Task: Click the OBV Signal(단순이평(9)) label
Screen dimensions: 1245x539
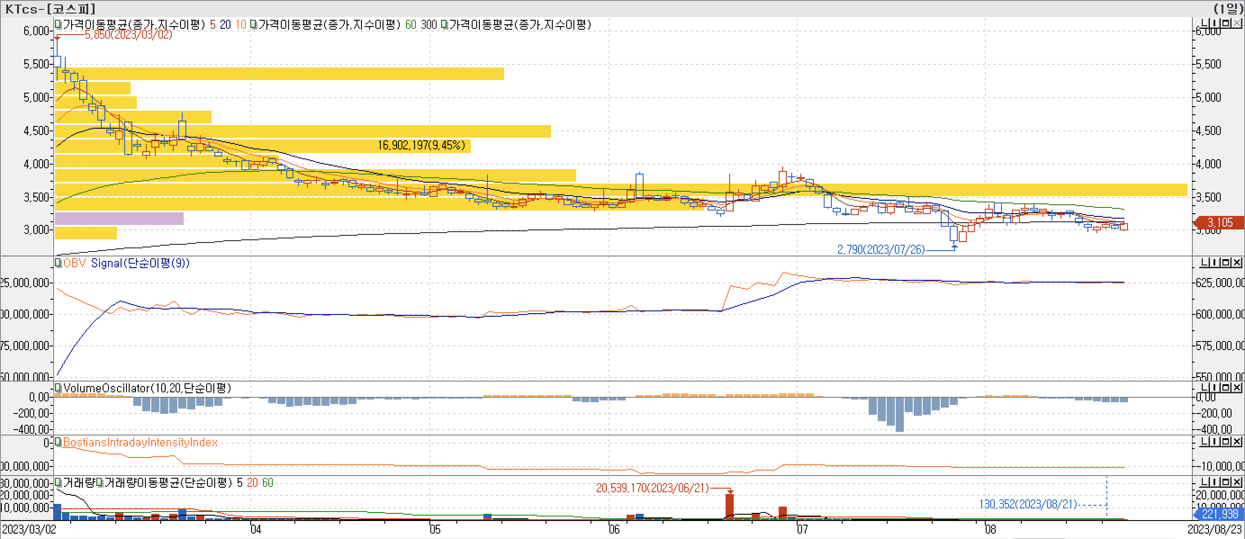Action: tap(140, 263)
